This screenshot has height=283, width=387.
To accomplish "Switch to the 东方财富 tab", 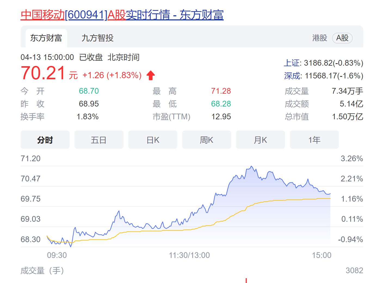I will (x=46, y=38).
